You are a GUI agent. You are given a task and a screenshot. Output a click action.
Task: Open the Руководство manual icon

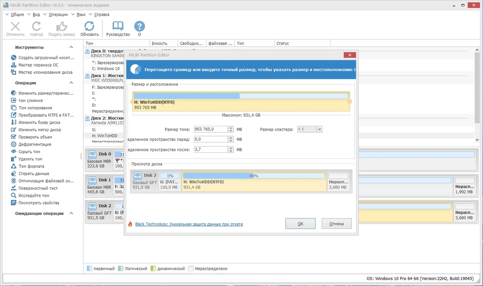tap(118, 29)
